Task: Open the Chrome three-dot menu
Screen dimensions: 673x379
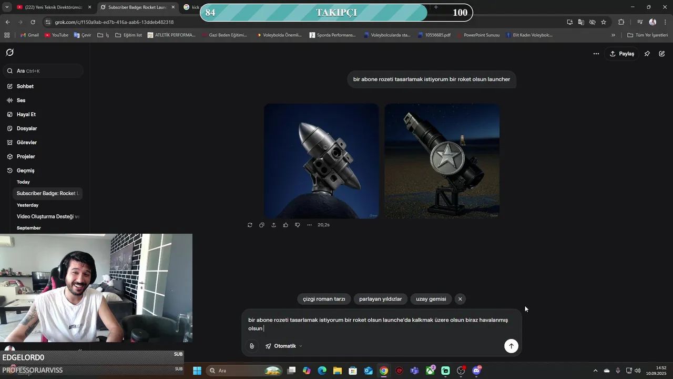Action: point(665,22)
